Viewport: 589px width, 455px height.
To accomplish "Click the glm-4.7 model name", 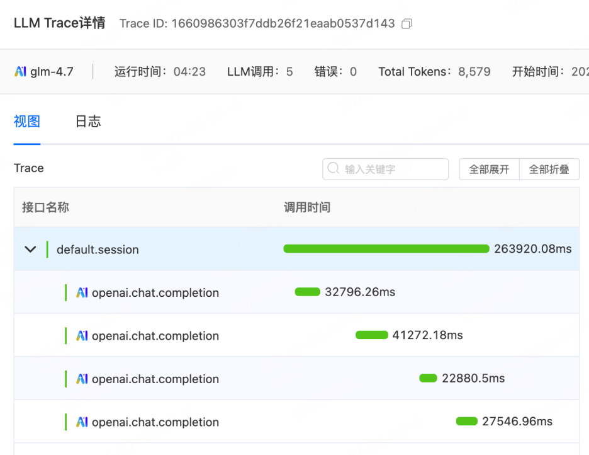I will tap(52, 71).
